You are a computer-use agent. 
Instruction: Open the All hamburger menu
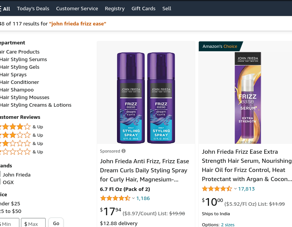click(5, 8)
